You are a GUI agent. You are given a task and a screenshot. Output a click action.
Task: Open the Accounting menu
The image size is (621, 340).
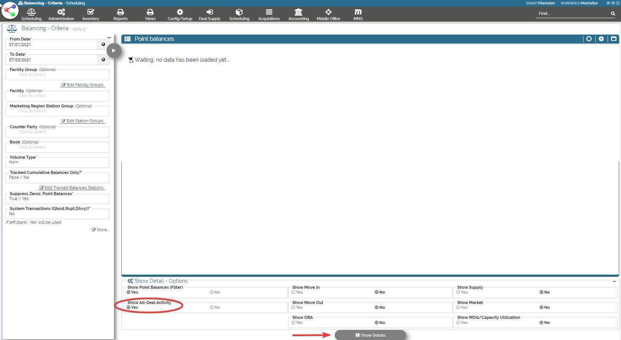298,14
